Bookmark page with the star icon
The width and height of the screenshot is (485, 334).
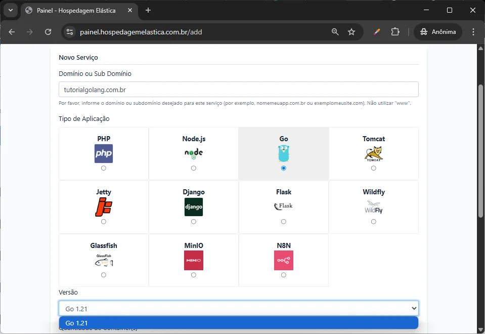coord(351,32)
